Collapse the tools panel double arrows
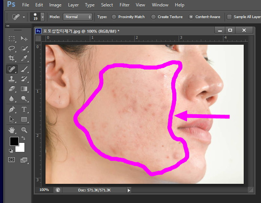The width and height of the screenshot is (261, 203). pos(8,26)
